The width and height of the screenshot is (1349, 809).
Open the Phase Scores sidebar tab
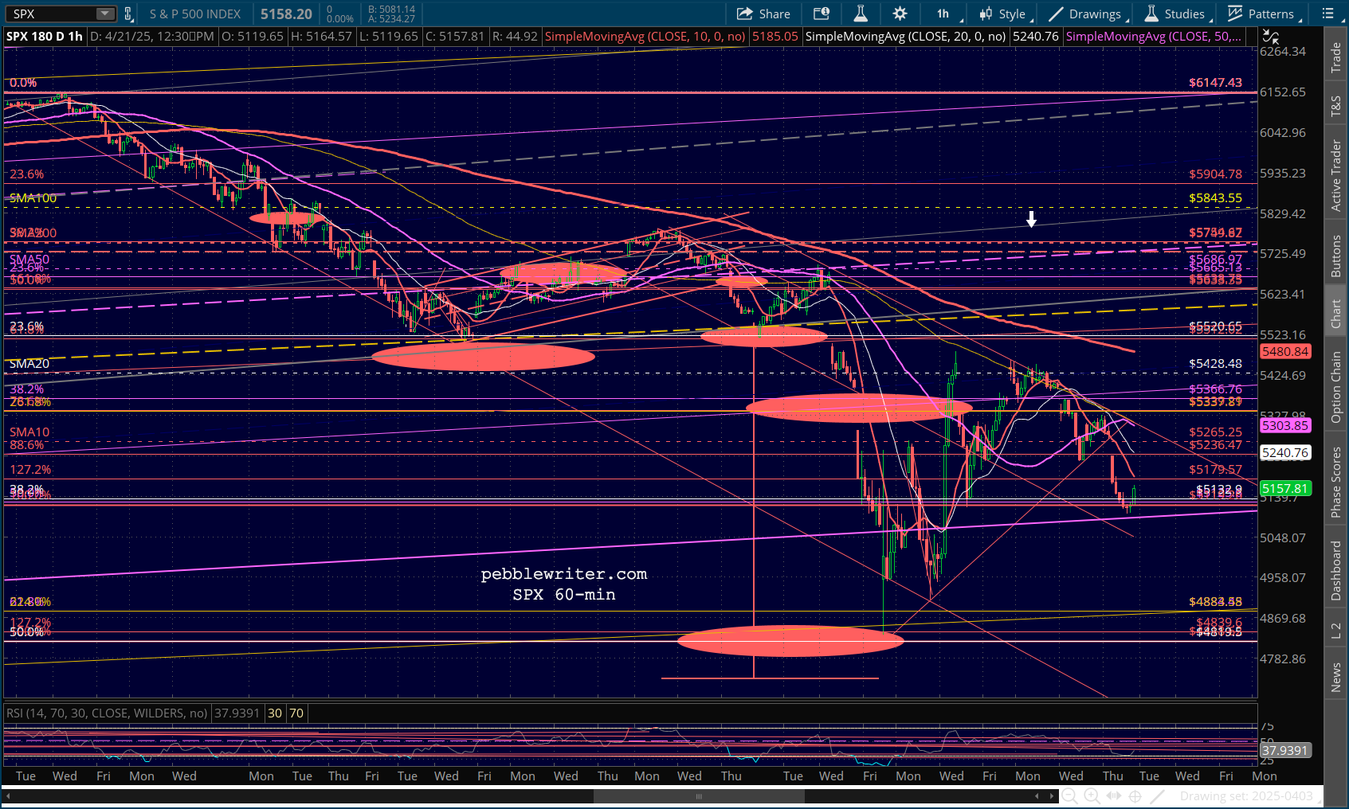point(1336,483)
